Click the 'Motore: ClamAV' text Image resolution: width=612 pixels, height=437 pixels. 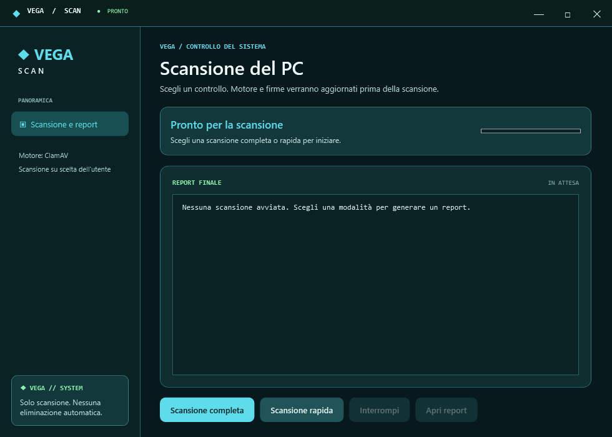(x=43, y=155)
